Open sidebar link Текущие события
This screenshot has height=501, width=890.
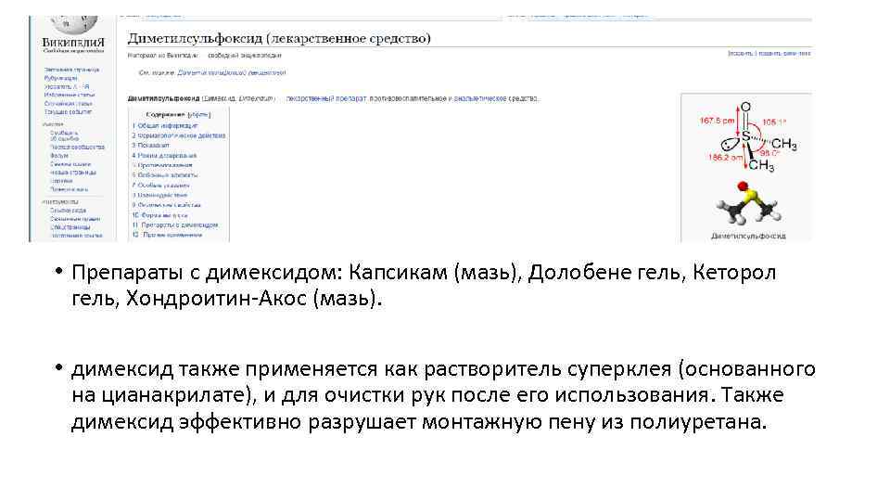[x=68, y=112]
